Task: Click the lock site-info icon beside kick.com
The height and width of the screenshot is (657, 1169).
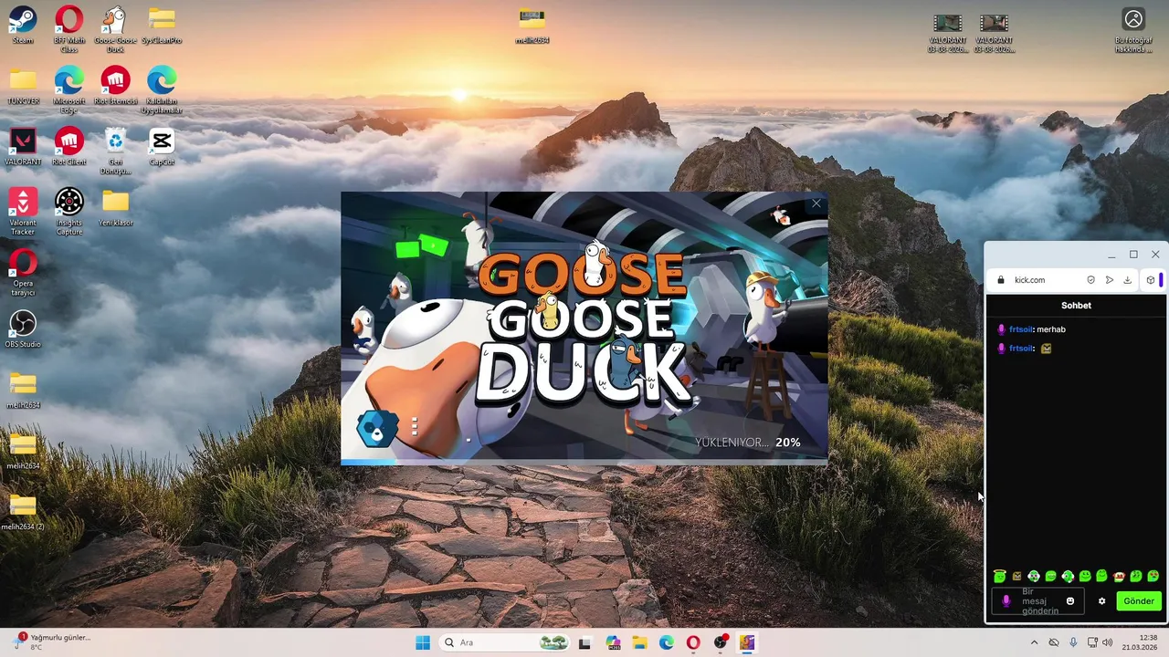Action: tap(1001, 280)
